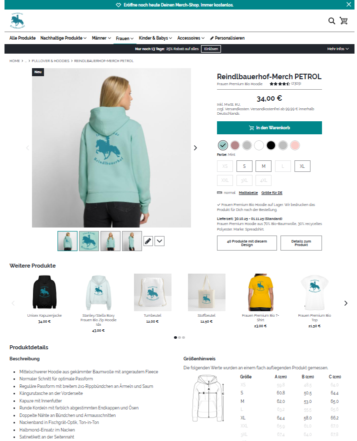Show next product image arrow
The width and height of the screenshot is (357, 441).
[x=195, y=148]
